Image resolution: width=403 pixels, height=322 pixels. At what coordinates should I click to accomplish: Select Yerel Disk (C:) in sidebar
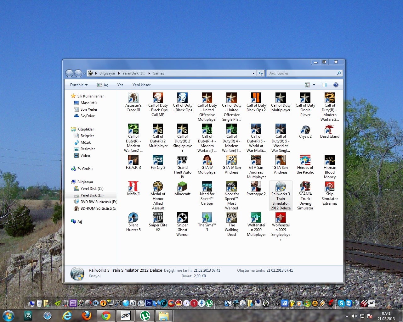(88, 189)
